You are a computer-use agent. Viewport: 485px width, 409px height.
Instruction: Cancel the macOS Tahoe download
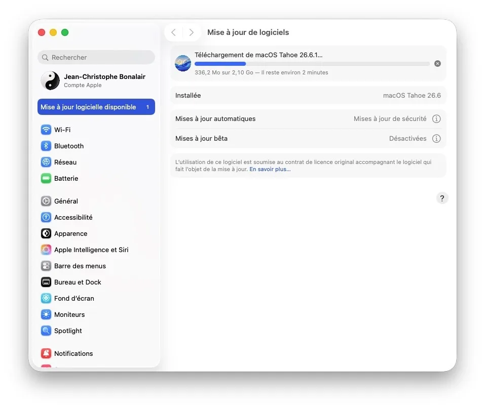point(437,64)
